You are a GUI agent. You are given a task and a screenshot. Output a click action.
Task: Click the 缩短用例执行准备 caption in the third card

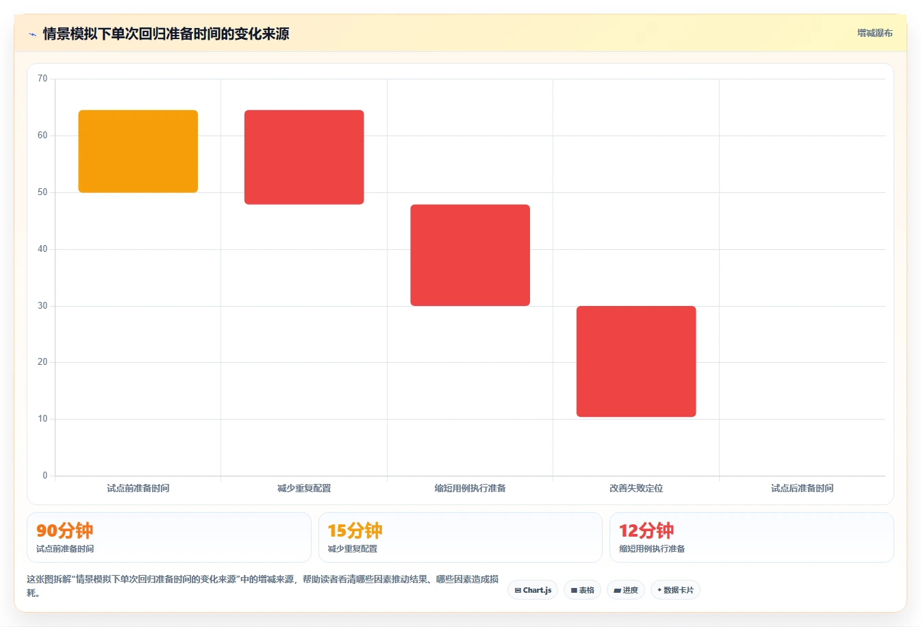(652, 549)
